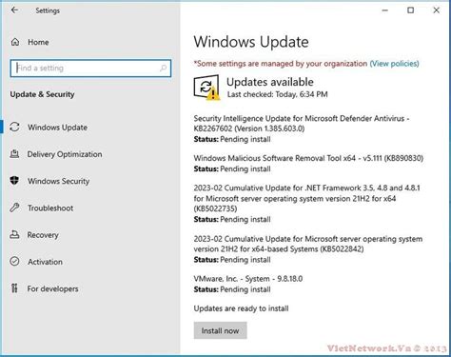Click the Updates available warning icon
The width and height of the screenshot is (451, 357).
click(206, 88)
